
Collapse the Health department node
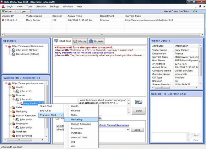pos(10,87)
